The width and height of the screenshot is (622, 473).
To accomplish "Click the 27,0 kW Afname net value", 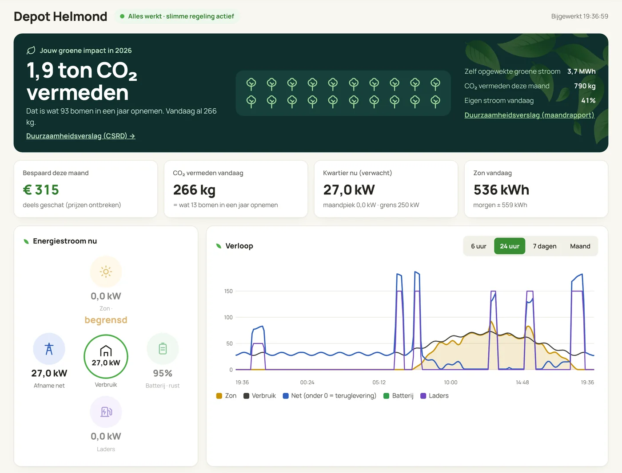I will [49, 373].
